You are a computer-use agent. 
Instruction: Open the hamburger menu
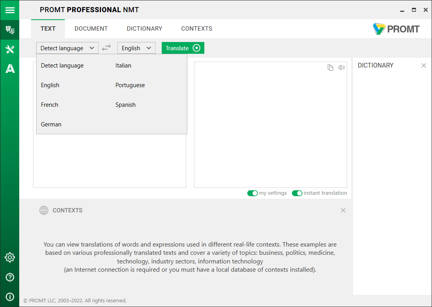[x=10, y=10]
